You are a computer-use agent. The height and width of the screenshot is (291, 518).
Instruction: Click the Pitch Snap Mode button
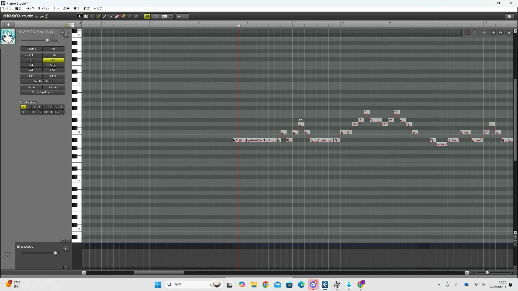pos(42,81)
